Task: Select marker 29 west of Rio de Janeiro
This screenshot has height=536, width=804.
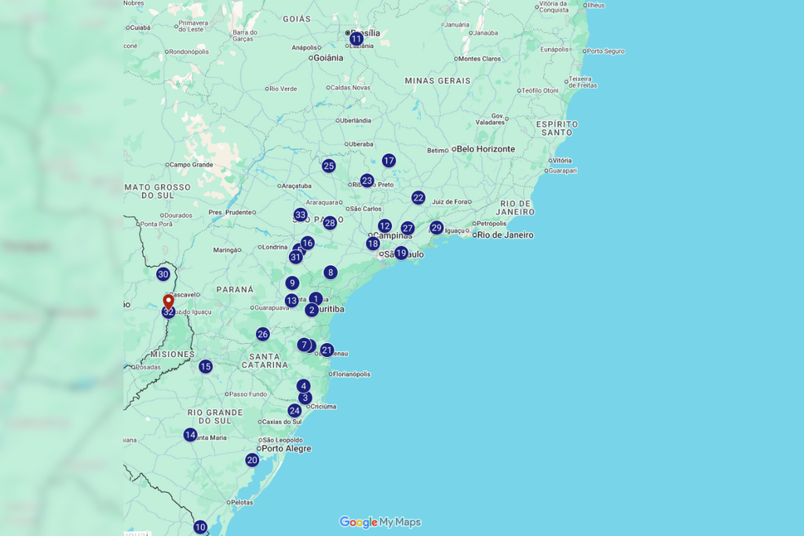Action: pyautogui.click(x=437, y=228)
